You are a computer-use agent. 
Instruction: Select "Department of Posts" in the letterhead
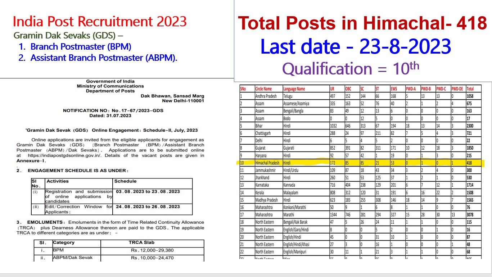pos(110,91)
